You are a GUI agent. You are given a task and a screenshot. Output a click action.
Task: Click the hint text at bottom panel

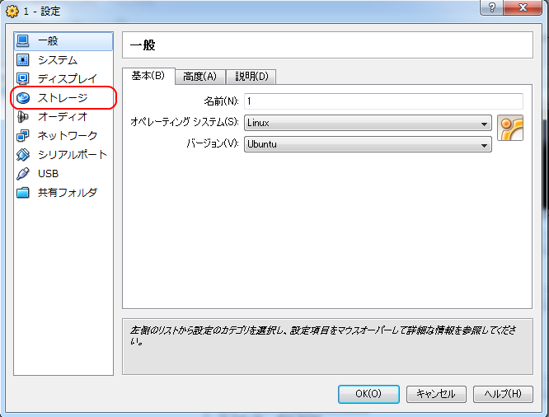tap(323, 335)
